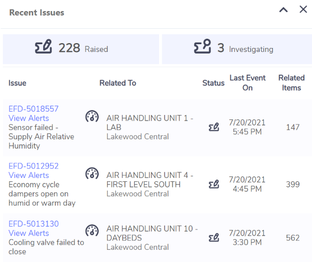Click raised status icon for EFD-5013130
This screenshot has height=262, width=312.
(x=214, y=238)
